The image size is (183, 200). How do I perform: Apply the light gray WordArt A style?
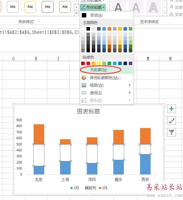click(136, 8)
